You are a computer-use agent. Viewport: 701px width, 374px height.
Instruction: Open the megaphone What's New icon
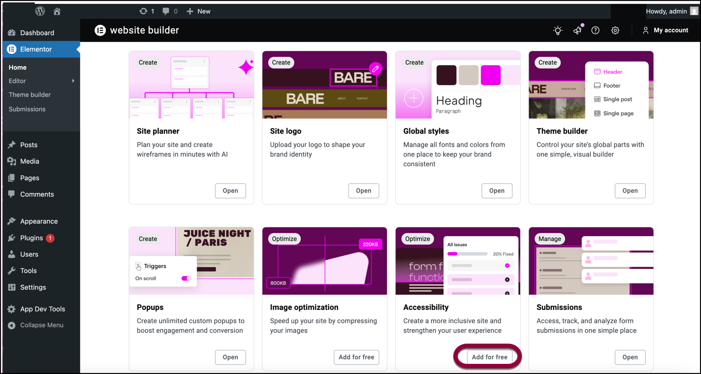point(578,30)
